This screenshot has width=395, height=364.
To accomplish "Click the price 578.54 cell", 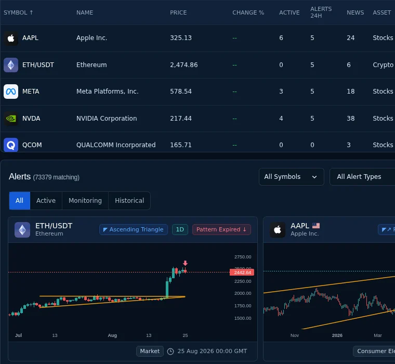I will (x=181, y=92).
